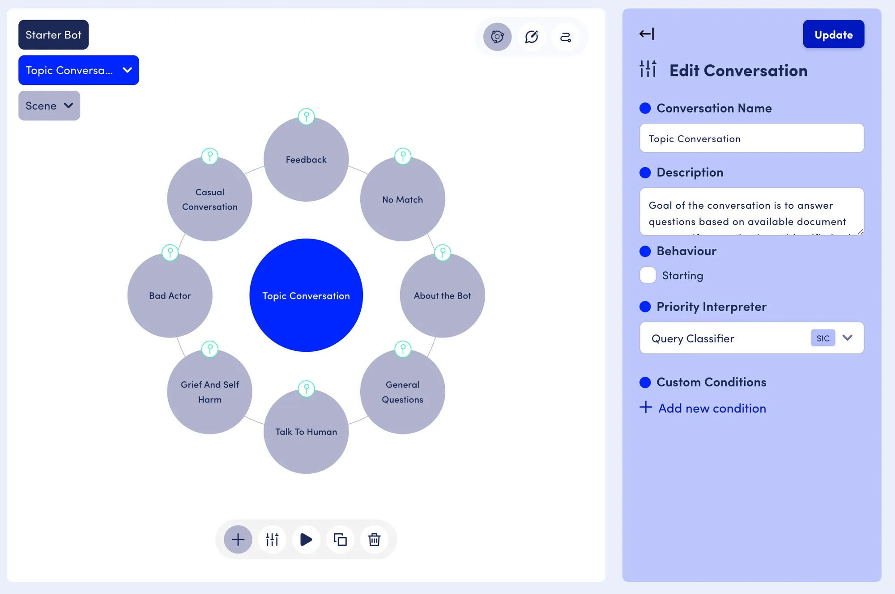Select the No Match node
Image resolution: width=895 pixels, height=594 pixels.
point(403,199)
